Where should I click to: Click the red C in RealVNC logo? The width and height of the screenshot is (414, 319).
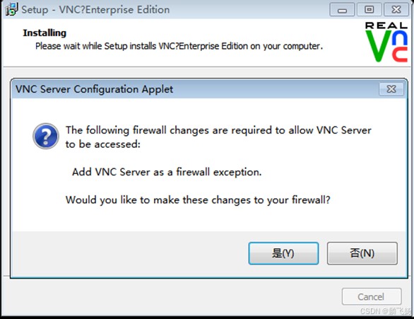pos(400,54)
